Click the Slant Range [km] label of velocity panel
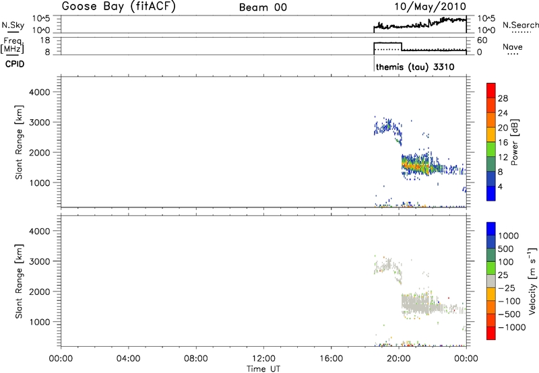The width and height of the screenshot is (539, 373). coord(19,281)
